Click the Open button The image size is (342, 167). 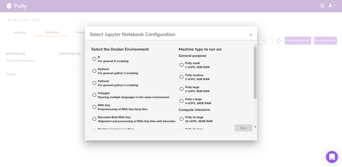(244, 128)
